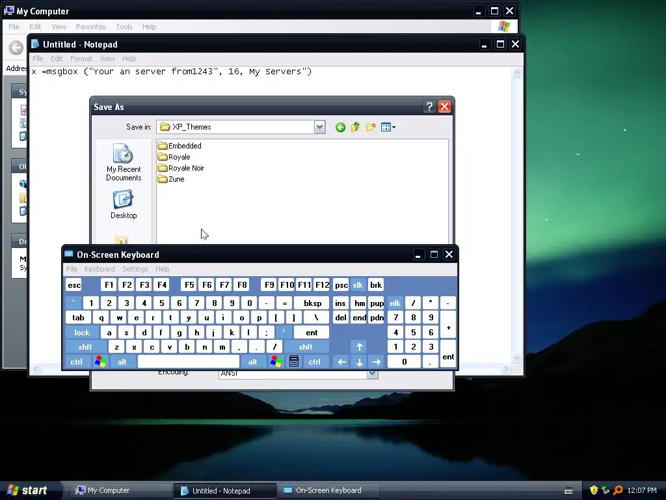666x500 pixels.
Task: Toggle the caps lock key on keyboard
Action: 82,333
